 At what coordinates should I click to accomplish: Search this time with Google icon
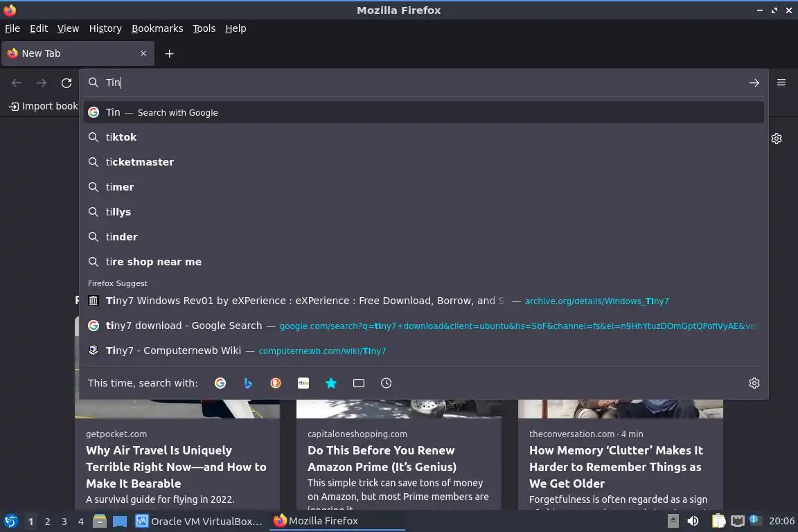220,383
